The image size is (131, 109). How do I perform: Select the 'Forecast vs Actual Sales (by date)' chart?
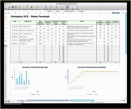(35, 80)
